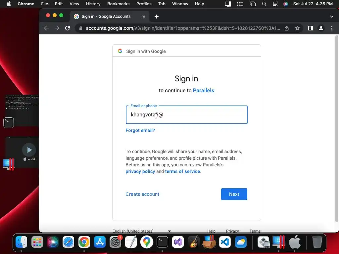The width and height of the screenshot is (339, 254).
Task: Click the Stage Manager terminal window thumbnail
Action: (x=22, y=110)
